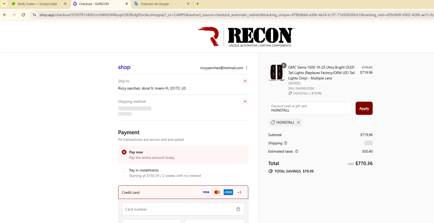Select Pay now option

point(183,155)
